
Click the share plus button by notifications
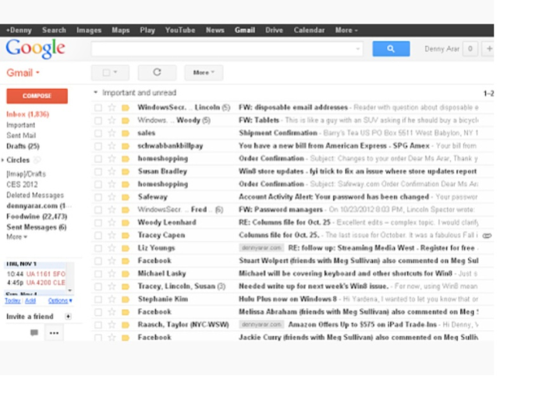coord(489,48)
